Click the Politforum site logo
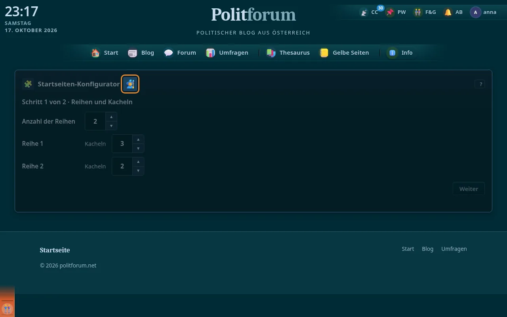This screenshot has height=317, width=507. (x=253, y=15)
